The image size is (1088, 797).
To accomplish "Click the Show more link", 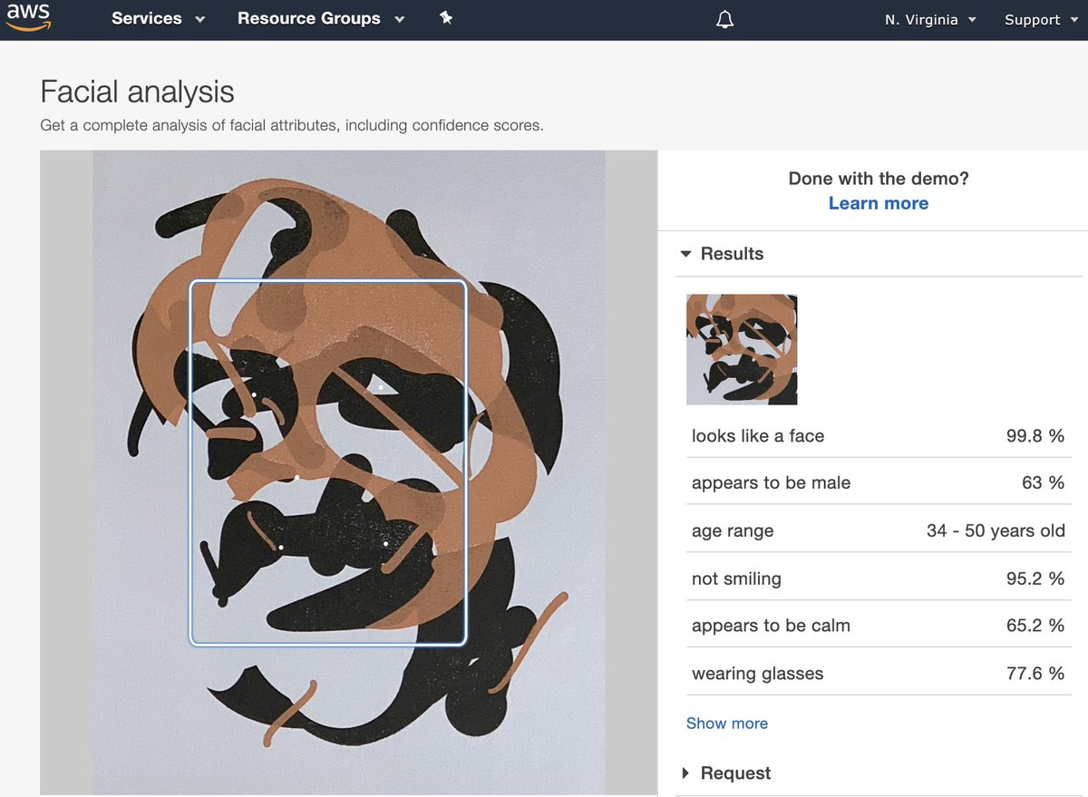I will click(727, 724).
